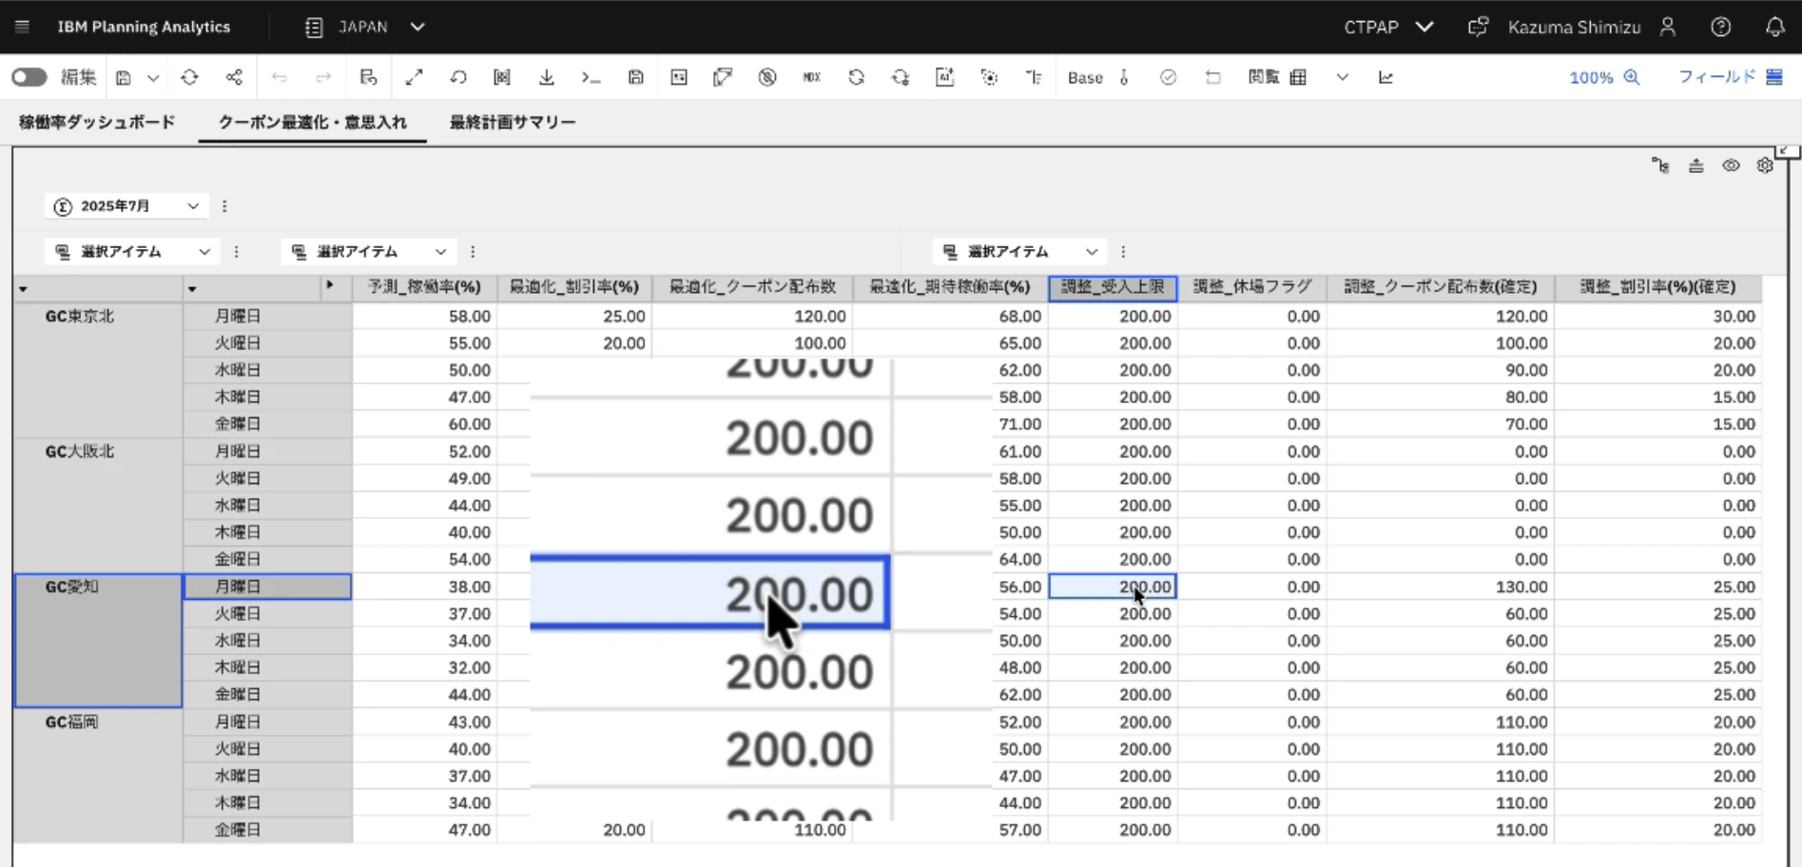Open the column 選択アイテム dropdown on the right

(1019, 251)
